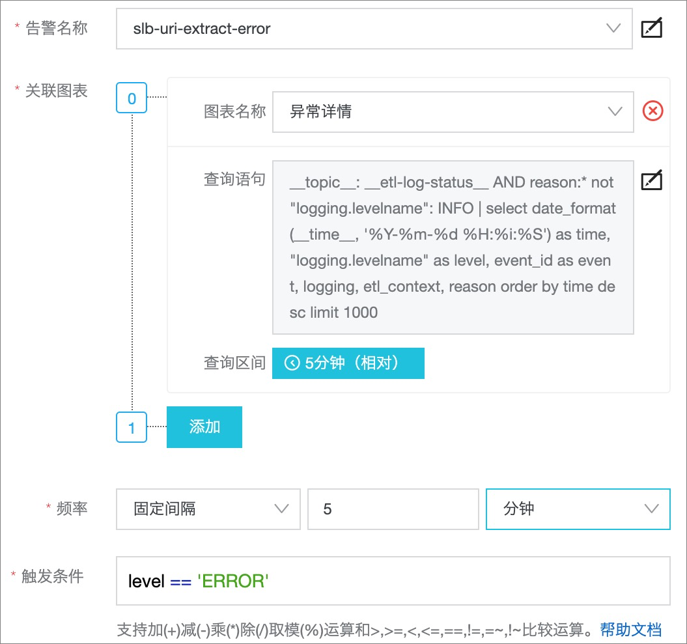
Task: Click the clock icon in the query interval button
Action: (x=292, y=363)
